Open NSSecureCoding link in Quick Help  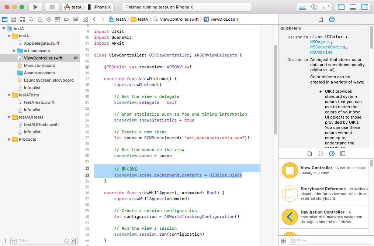click(x=328, y=47)
